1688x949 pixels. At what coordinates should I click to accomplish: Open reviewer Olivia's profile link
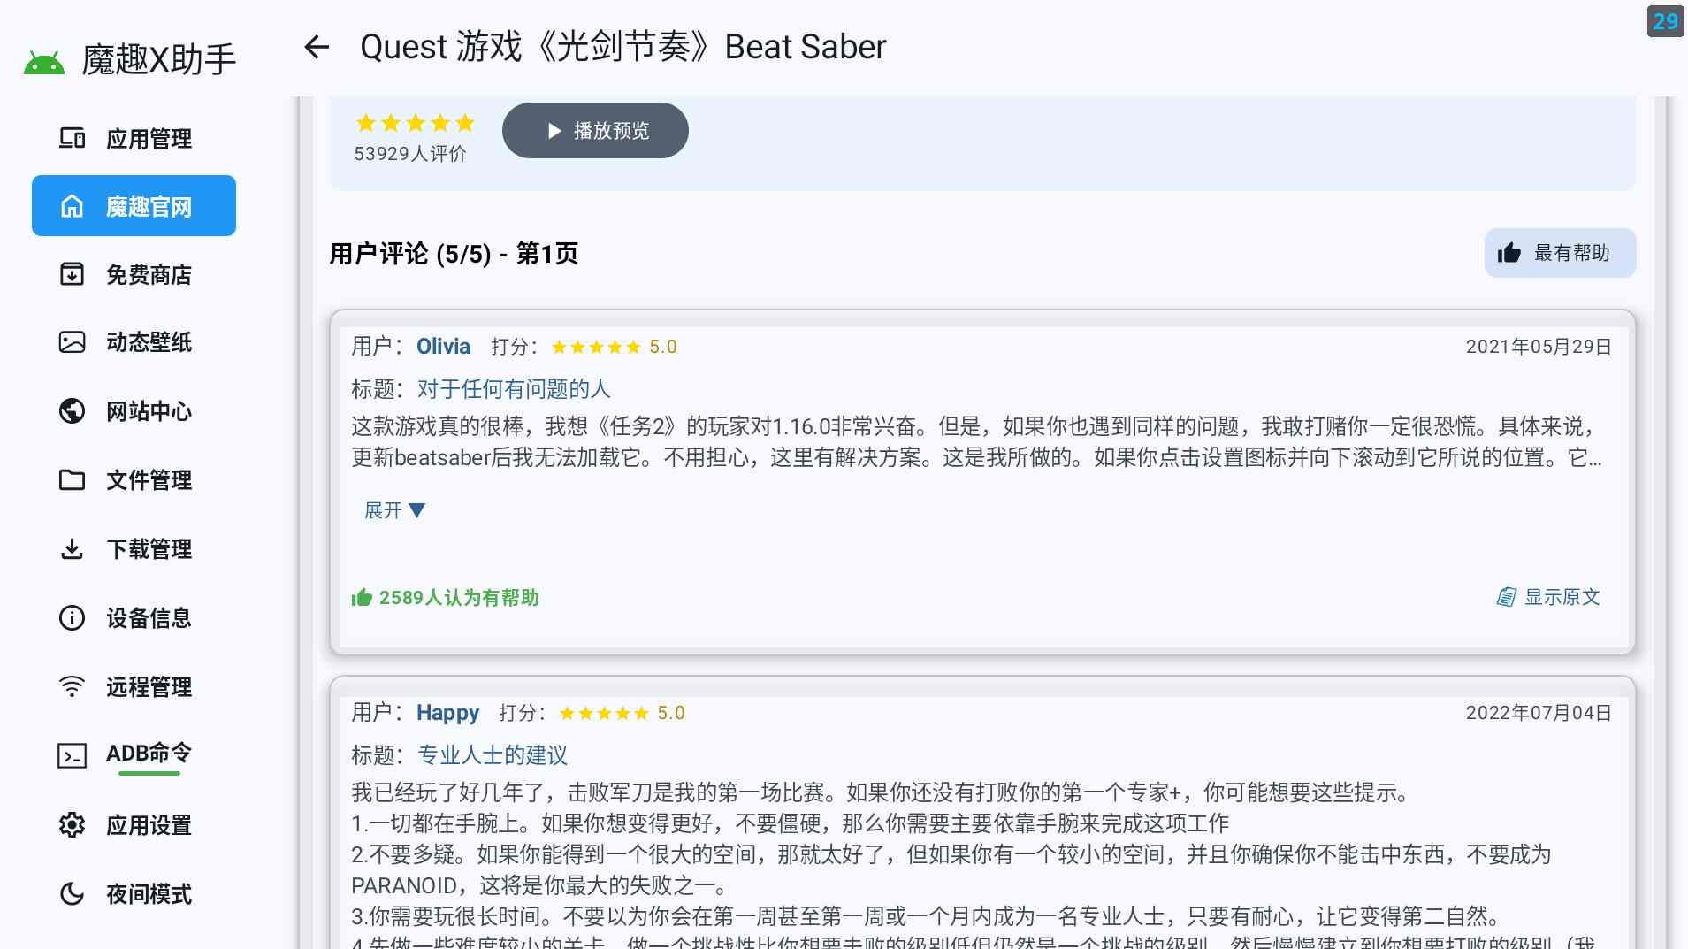coord(443,346)
